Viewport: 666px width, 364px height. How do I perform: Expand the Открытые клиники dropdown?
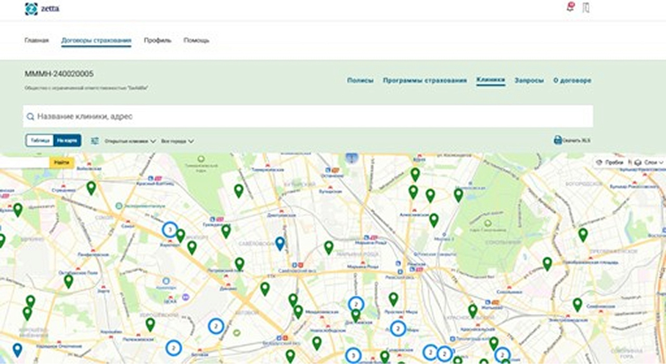tap(130, 141)
